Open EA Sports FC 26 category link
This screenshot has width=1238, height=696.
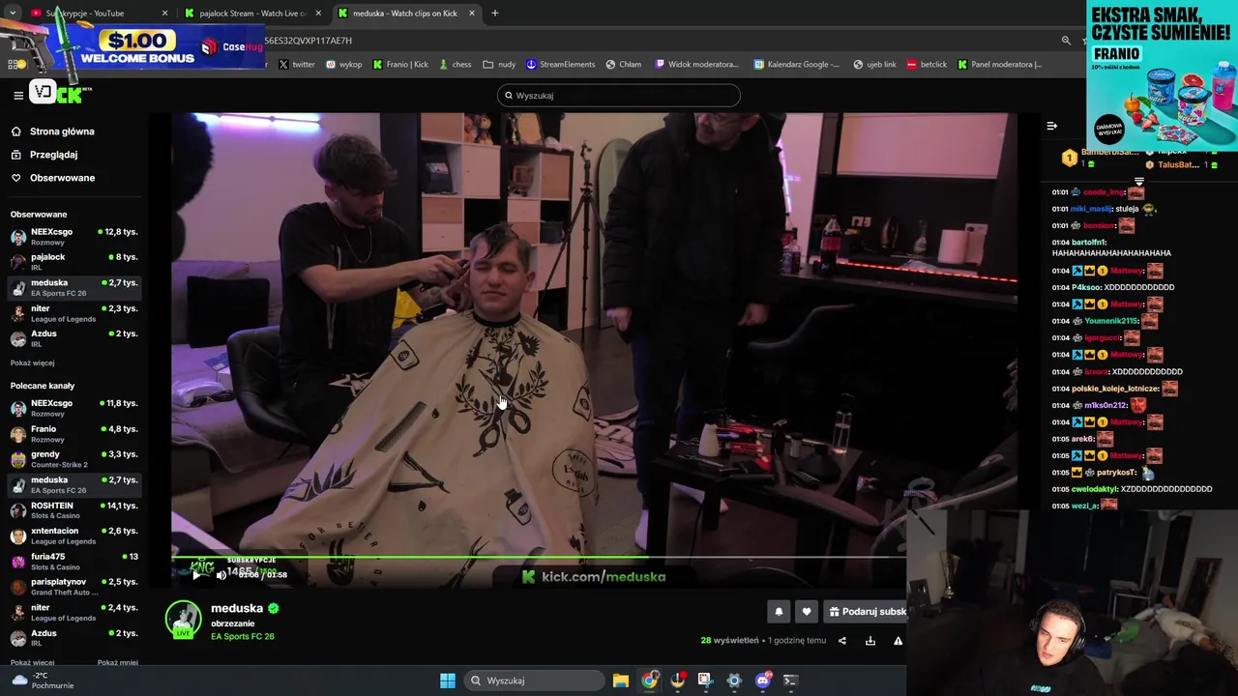pos(243,636)
